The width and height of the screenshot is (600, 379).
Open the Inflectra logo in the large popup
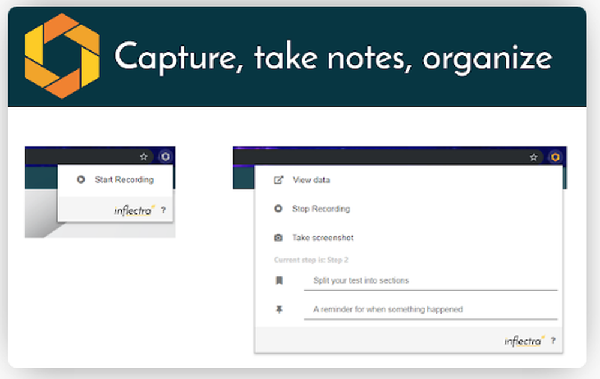point(524,341)
